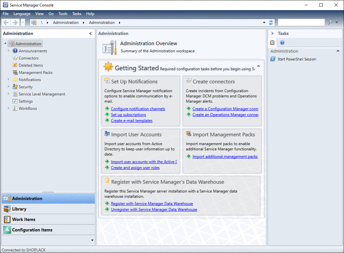The width and height of the screenshot is (344, 253).
Task: Click Import user accounts with Active Directory link
Action: [x=144, y=161]
